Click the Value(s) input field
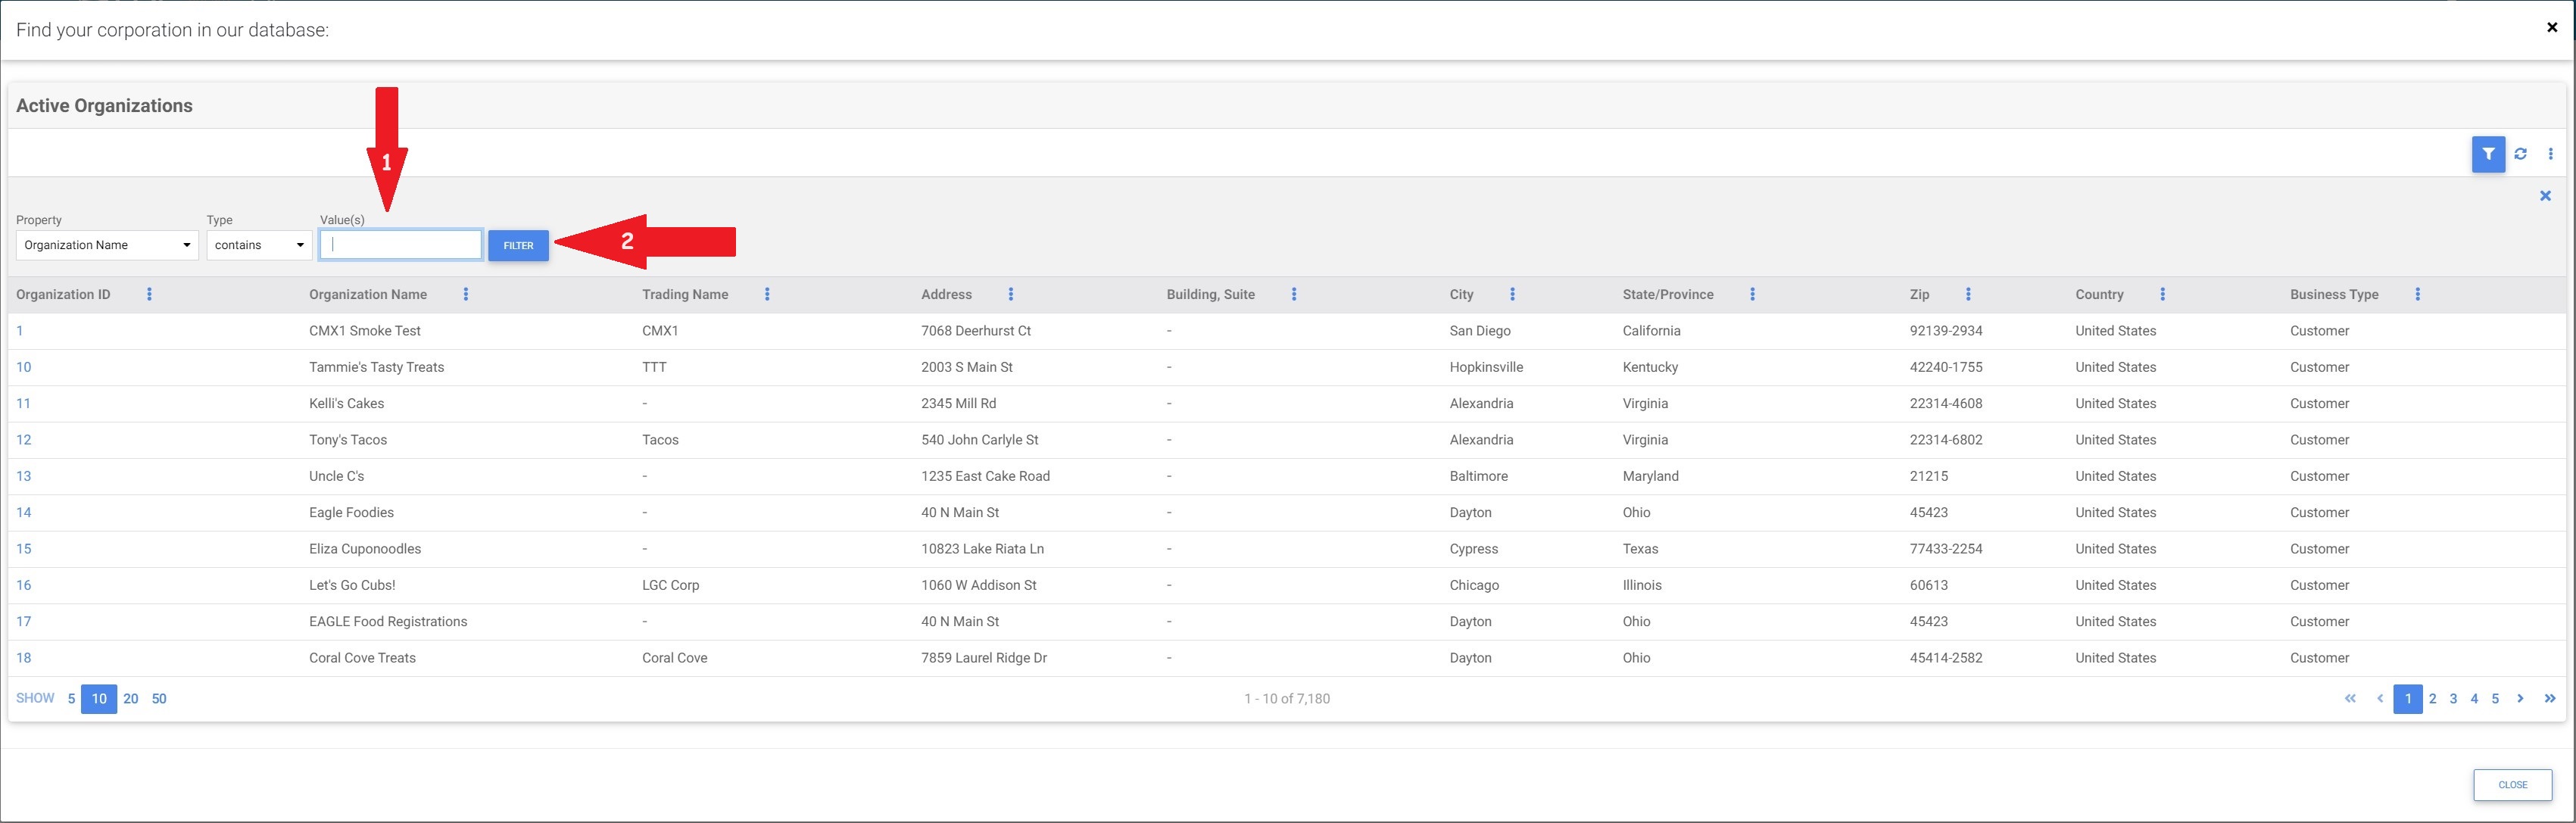Viewport: 2576px width, 823px height. 401,245
